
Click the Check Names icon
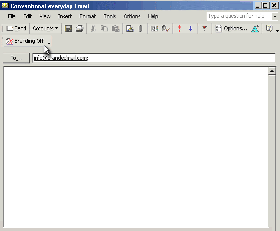tap(165, 28)
